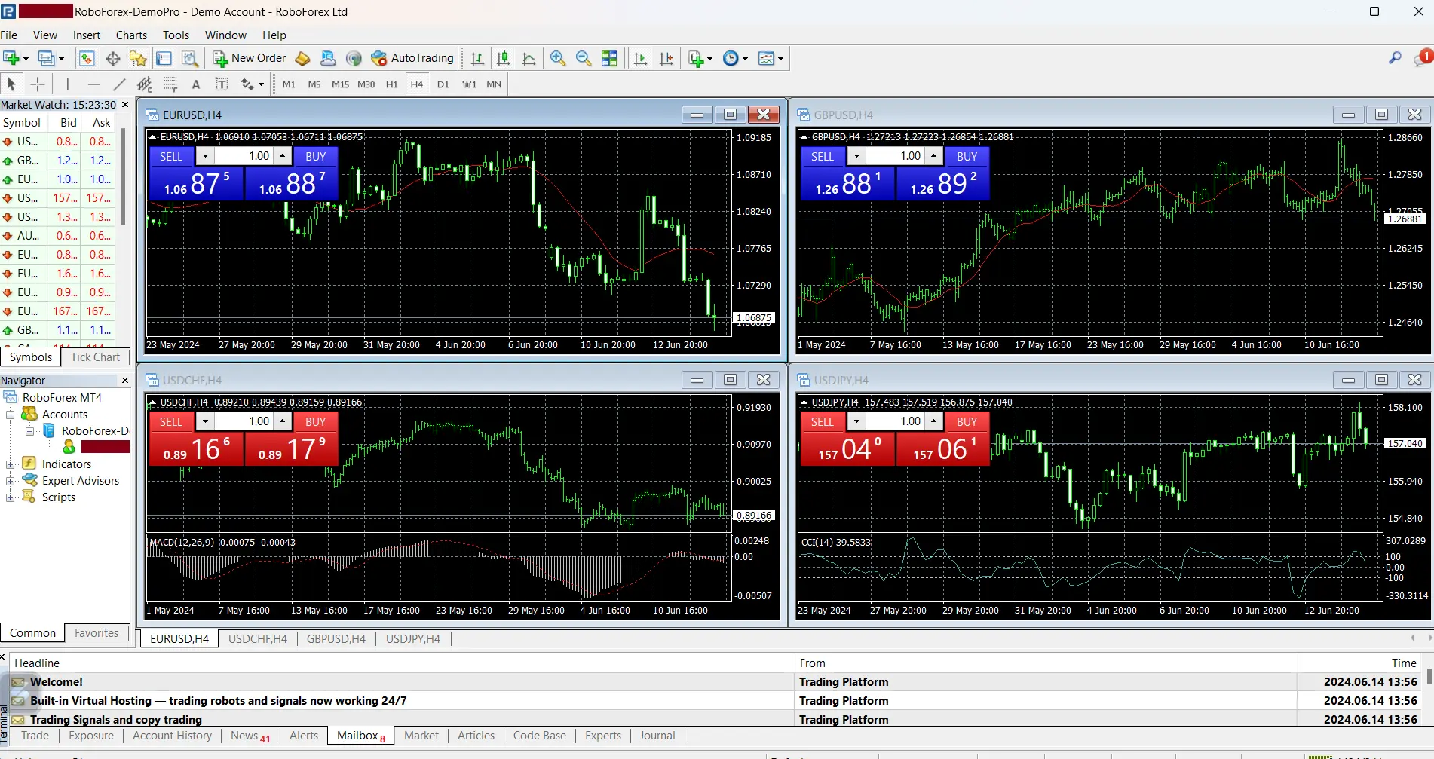The height and width of the screenshot is (759, 1434).
Task: Select the Text tool (A)
Action: (196, 84)
